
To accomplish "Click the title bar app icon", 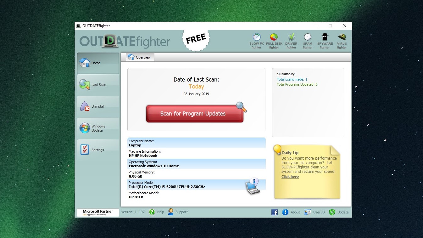I will pyautogui.click(x=79, y=26).
